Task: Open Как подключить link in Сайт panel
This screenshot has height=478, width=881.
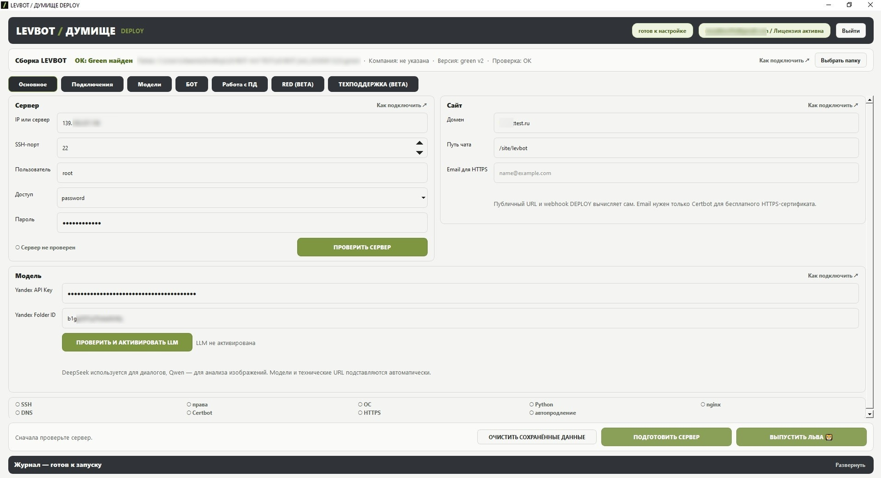Action: click(833, 105)
